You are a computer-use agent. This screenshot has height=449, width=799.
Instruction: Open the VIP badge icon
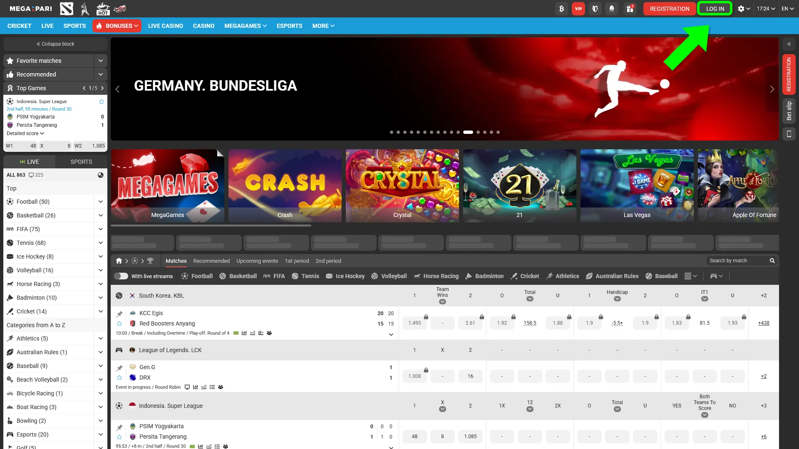tap(578, 9)
